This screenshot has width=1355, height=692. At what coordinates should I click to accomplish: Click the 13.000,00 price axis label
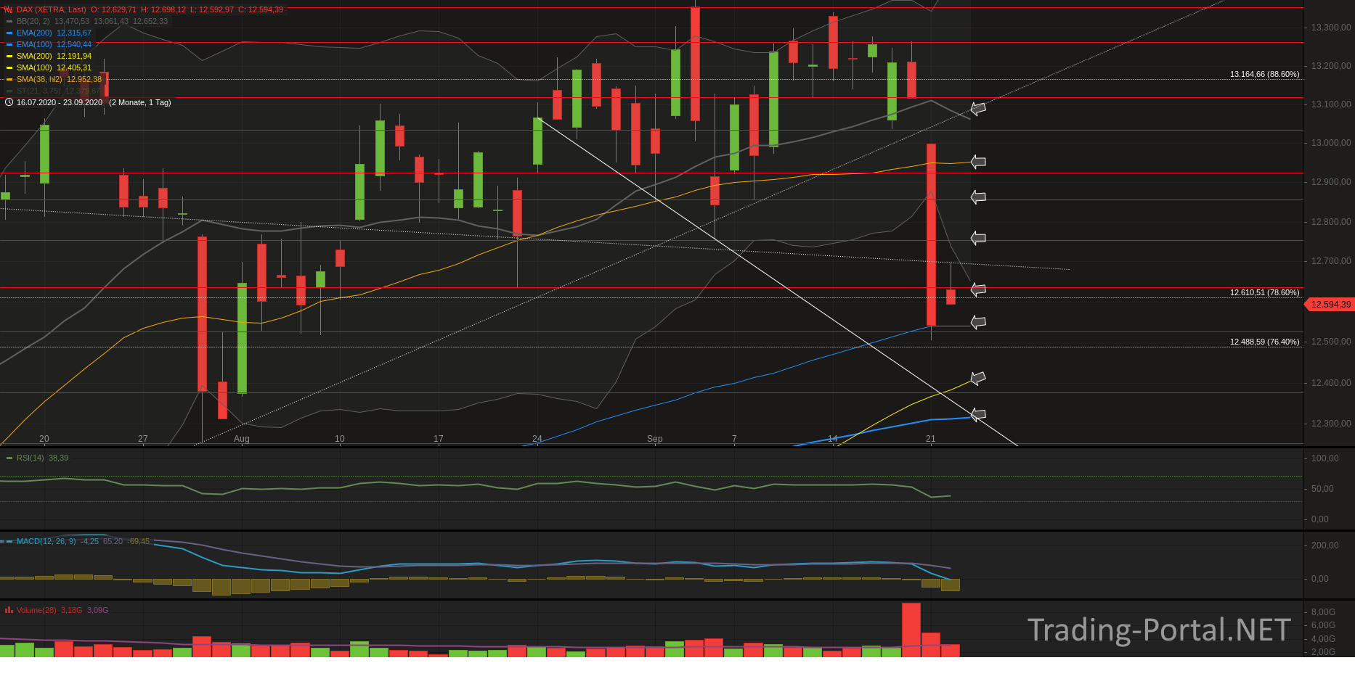tap(1331, 143)
